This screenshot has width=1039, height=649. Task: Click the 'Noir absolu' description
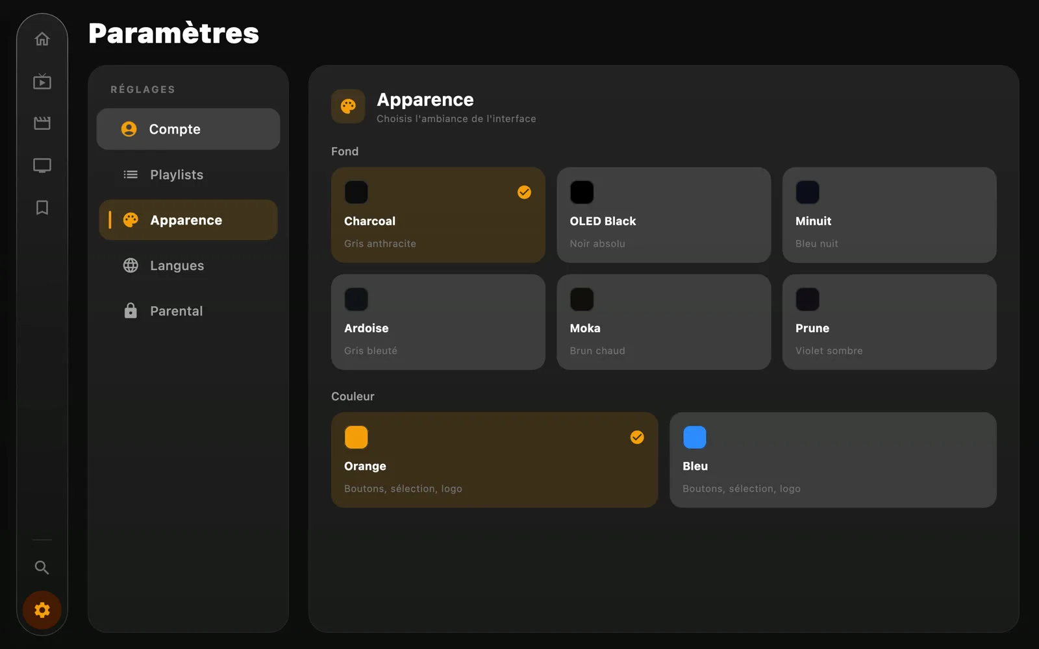[x=597, y=244]
